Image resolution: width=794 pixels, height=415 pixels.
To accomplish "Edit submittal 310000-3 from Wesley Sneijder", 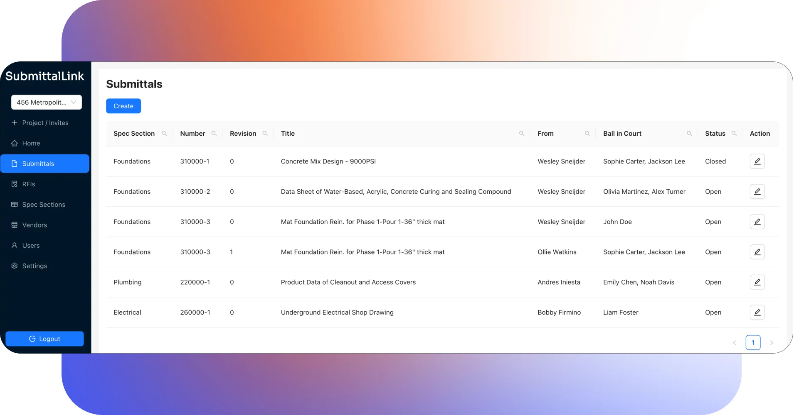I will 757,222.
